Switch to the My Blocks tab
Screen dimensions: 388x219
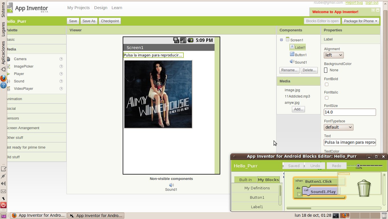pyautogui.click(x=268, y=180)
